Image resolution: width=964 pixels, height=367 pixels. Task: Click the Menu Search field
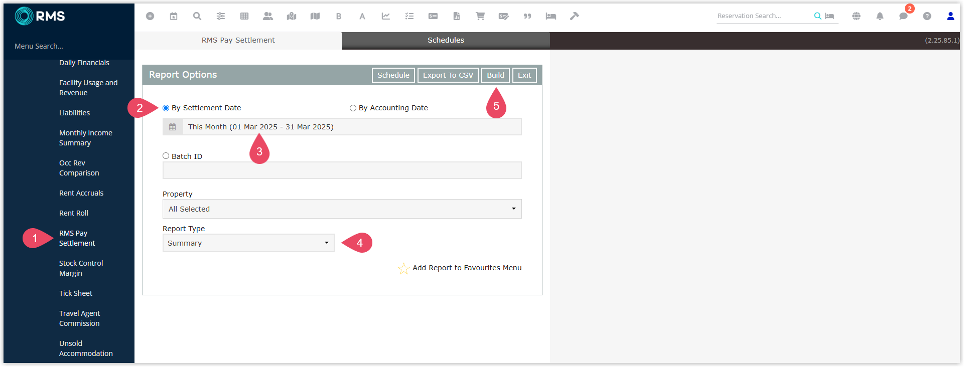69,46
